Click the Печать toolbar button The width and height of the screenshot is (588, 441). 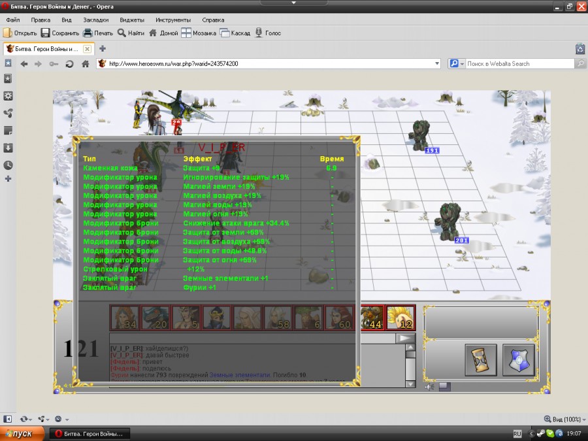tap(98, 33)
